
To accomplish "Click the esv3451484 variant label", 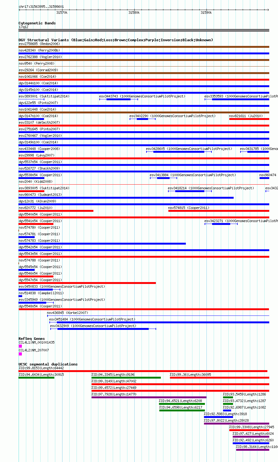I will pyautogui.click(x=92, y=319).
